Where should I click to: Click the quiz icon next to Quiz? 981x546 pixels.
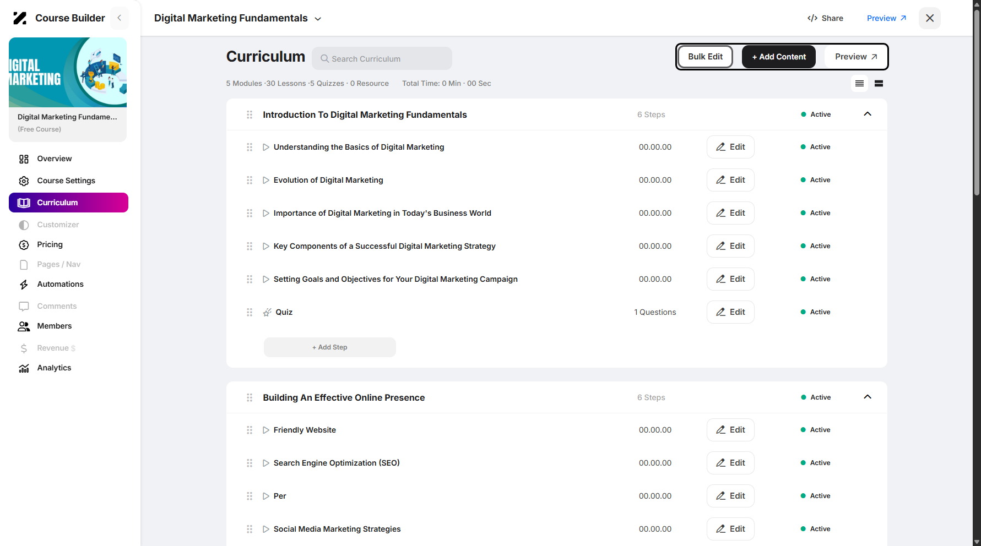tap(267, 312)
